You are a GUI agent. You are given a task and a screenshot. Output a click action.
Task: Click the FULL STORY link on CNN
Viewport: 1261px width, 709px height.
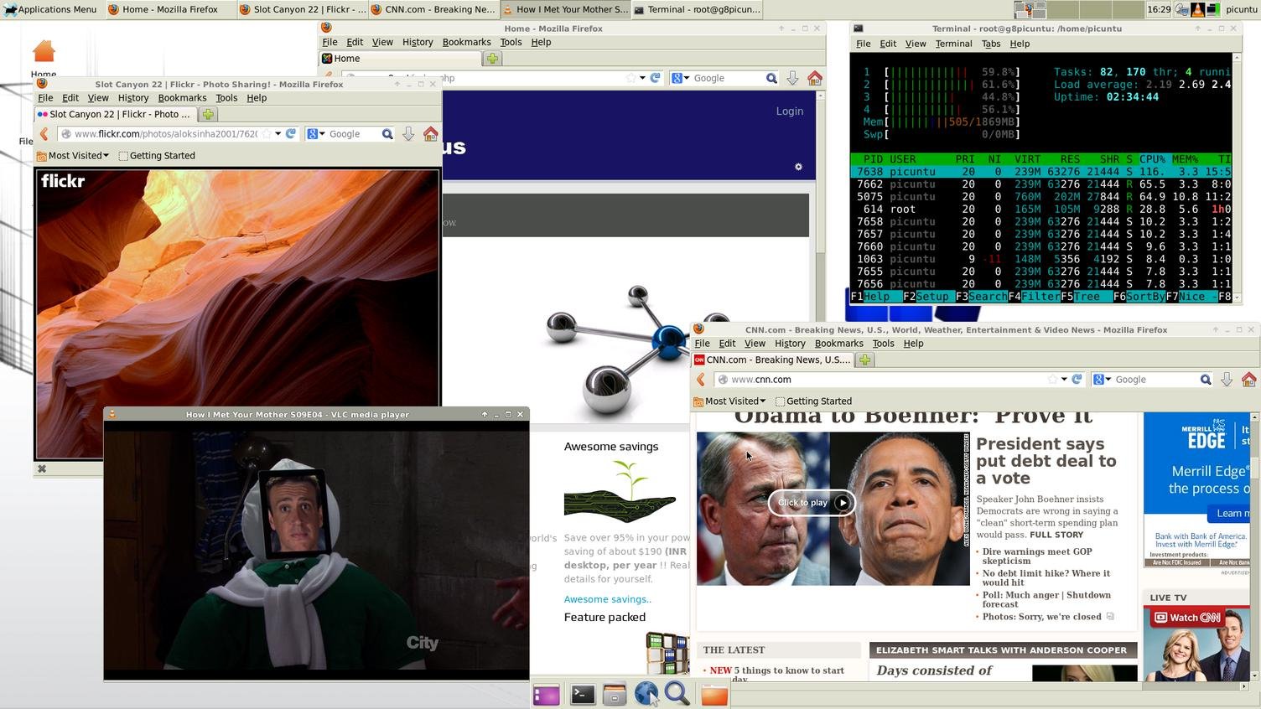point(1056,535)
